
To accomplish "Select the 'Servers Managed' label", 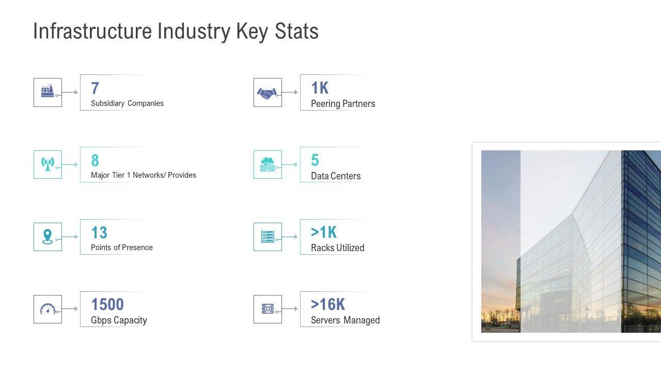I will pos(345,320).
